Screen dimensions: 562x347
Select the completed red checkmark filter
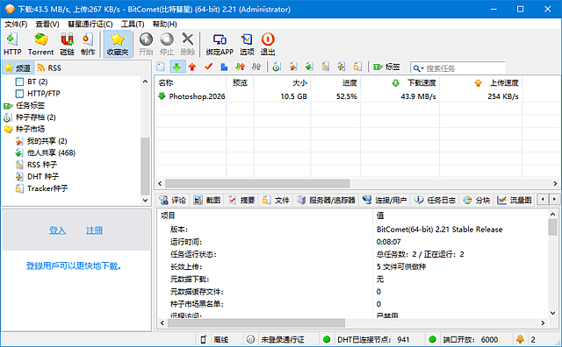209,67
